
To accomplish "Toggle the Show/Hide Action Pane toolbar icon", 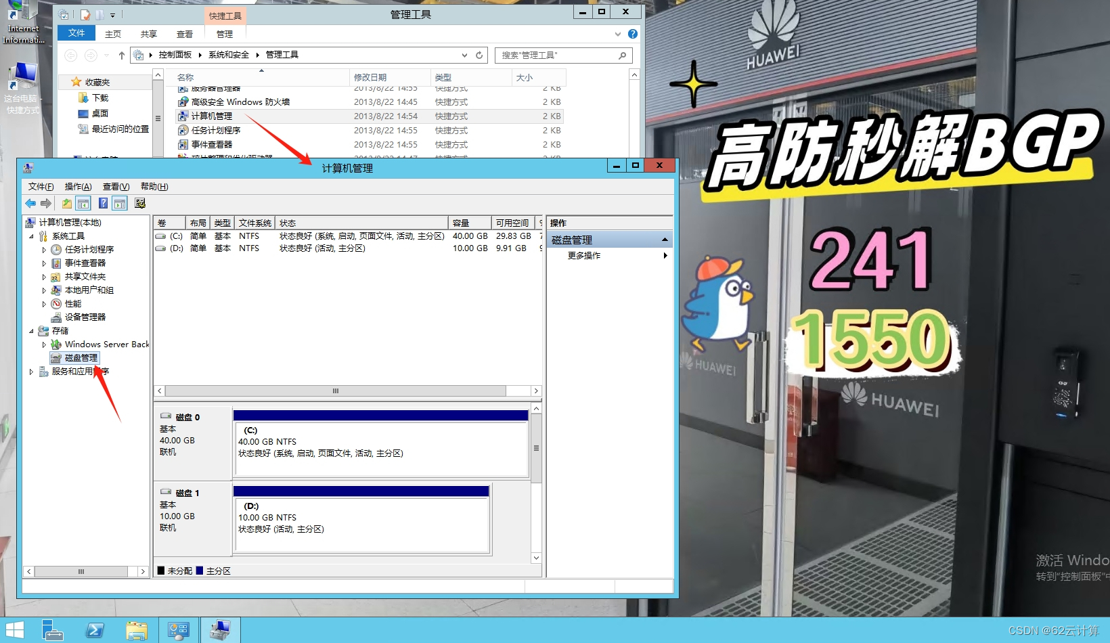I will click(x=120, y=203).
